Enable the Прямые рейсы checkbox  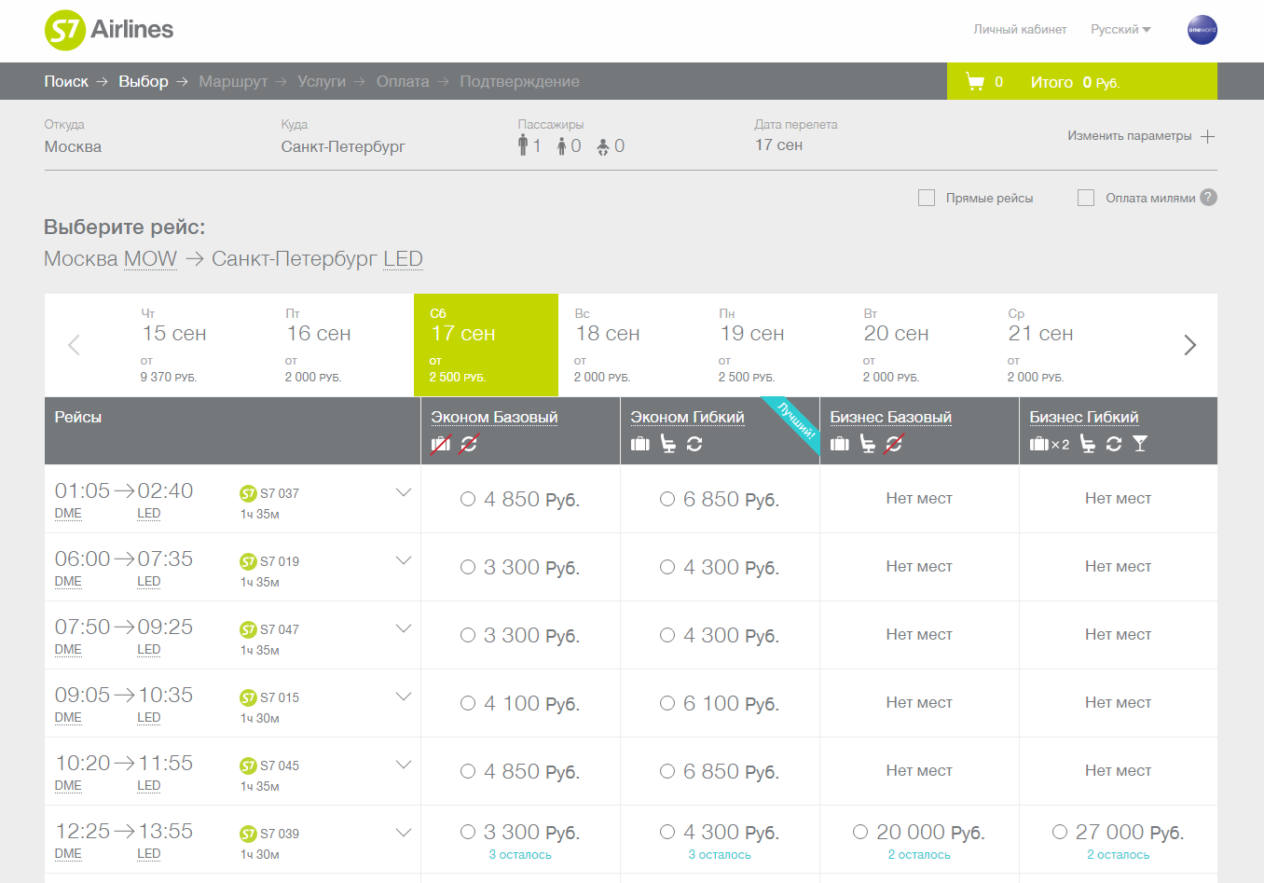927,198
